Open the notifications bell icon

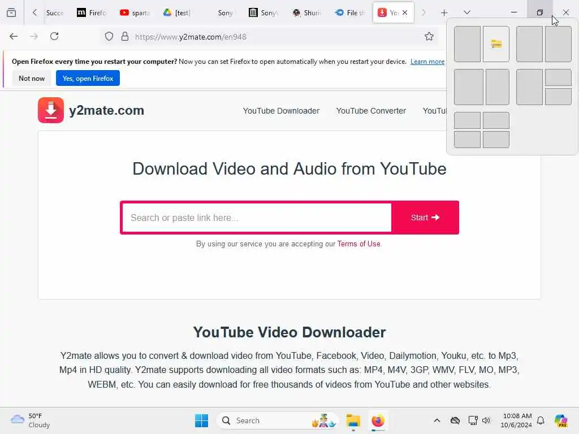click(x=541, y=420)
